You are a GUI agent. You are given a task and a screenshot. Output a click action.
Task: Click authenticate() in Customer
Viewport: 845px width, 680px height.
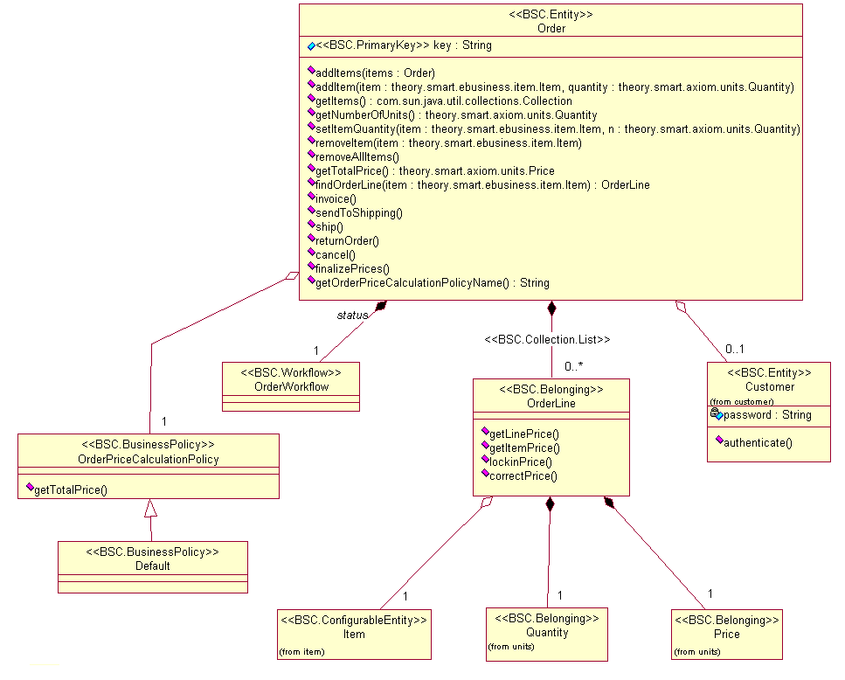tap(758, 443)
